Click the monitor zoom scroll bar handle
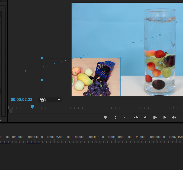183x170 pixels. [11, 111]
